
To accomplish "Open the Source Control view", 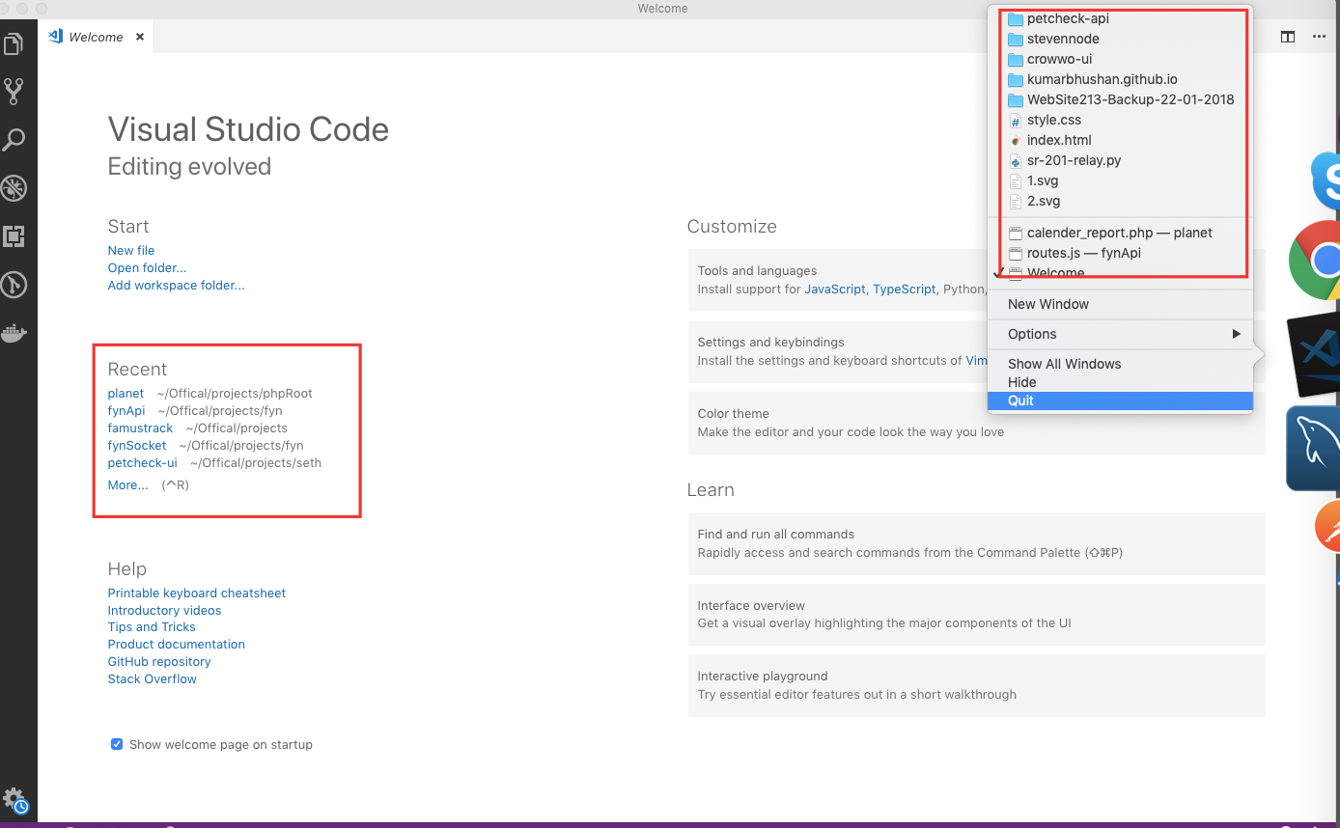I will click(x=14, y=91).
